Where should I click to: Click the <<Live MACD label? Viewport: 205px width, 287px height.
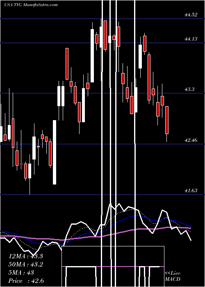coord(173,276)
